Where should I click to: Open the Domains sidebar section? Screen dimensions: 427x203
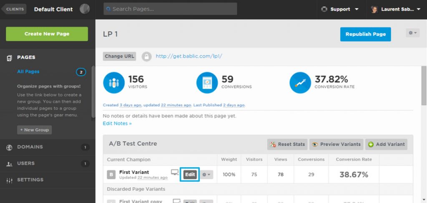[30, 147]
